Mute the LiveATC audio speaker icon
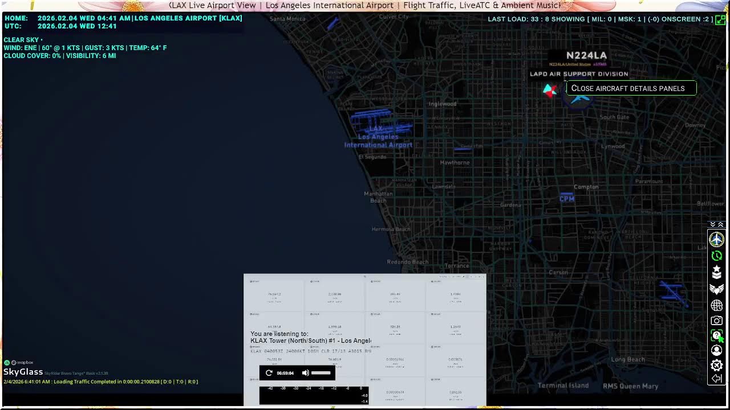Viewport: 730px width, 410px height. [x=305, y=373]
